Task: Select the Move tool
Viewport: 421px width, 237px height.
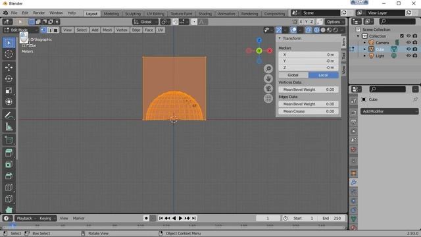Action: coord(9,67)
